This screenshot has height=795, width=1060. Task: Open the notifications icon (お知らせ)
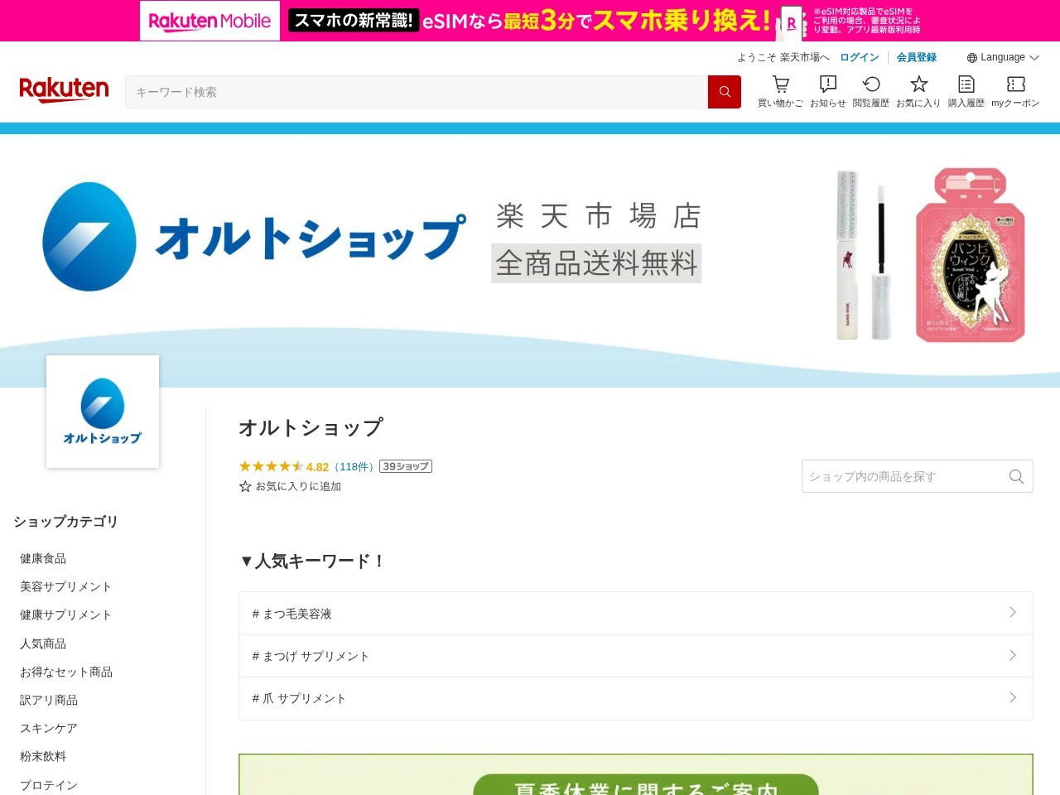(x=827, y=84)
